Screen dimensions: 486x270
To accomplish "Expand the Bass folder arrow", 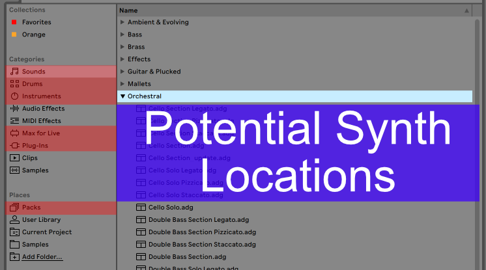I will pos(122,34).
